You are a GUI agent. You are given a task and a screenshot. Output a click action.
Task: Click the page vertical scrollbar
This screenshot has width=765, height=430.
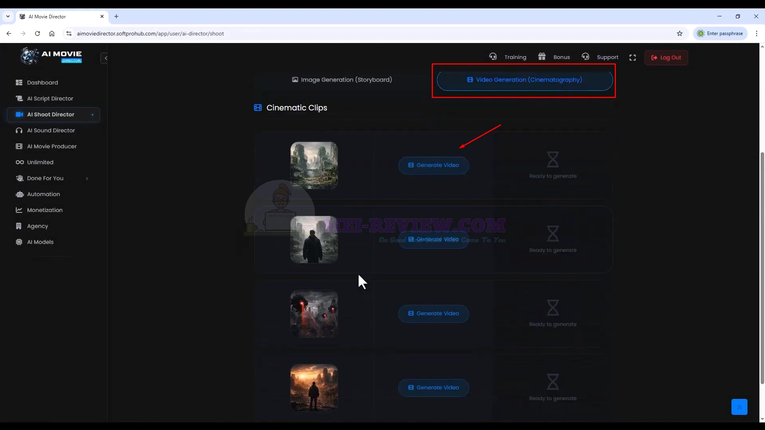point(762,268)
